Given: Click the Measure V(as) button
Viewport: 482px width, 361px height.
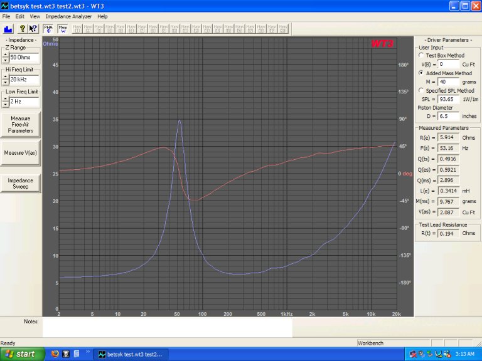Looking at the screenshot, I should 20,153.
